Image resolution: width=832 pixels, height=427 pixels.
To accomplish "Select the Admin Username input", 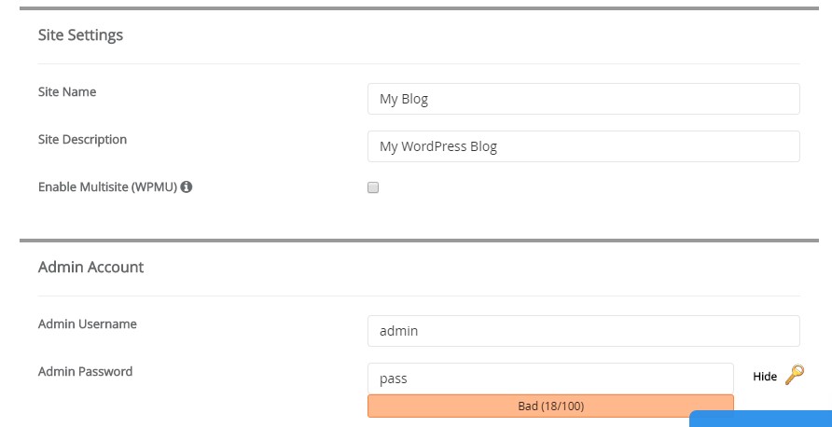I will click(584, 331).
